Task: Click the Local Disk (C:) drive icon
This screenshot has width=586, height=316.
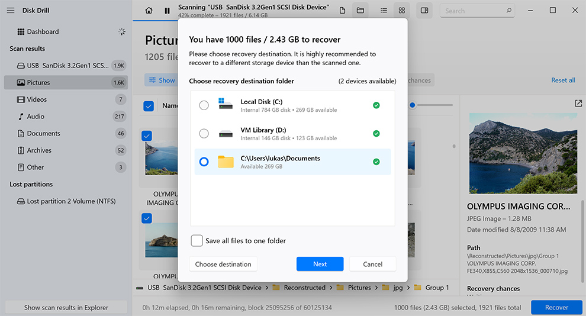Action: [226, 104]
